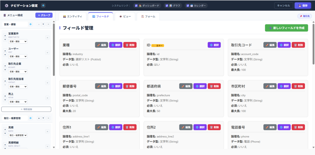The height and width of the screenshot is (155, 315).
Task: Delete the 取引・帳票管理 group
Action: (x=48, y=118)
